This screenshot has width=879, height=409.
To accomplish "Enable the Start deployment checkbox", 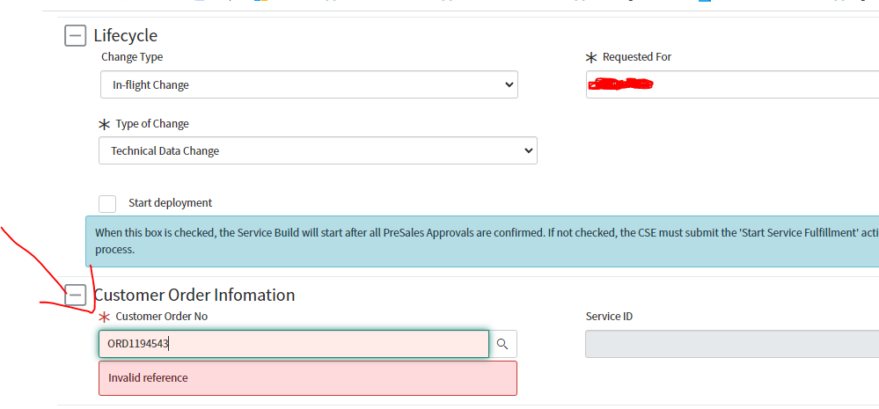I will tap(107, 203).
